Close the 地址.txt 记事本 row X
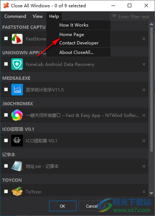Viewport: 155px width, 216px height. (x=144, y=166)
